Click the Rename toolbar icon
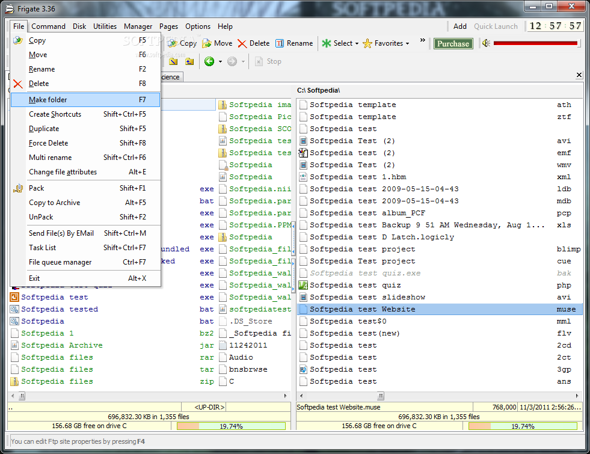 280,43
